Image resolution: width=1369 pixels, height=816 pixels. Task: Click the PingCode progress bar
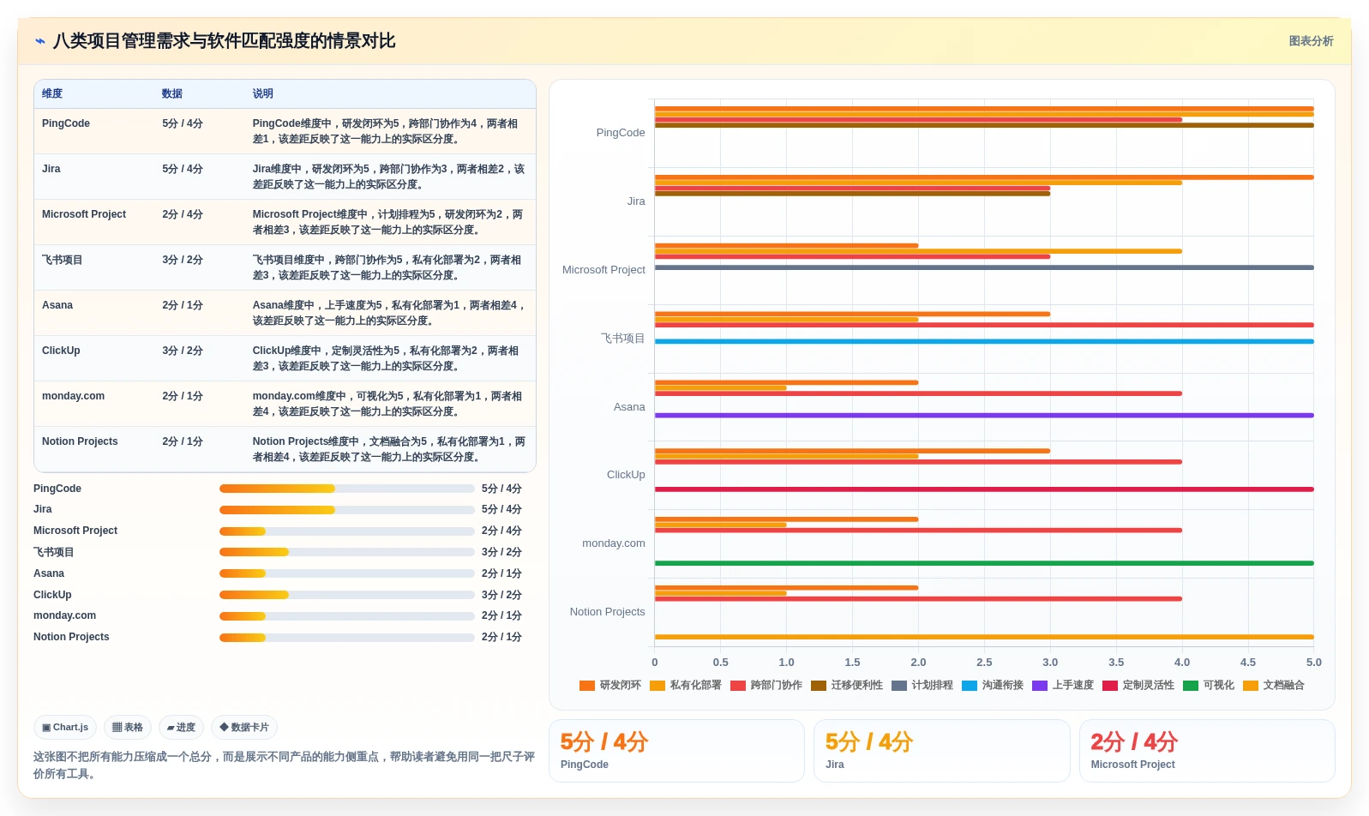pyautogui.click(x=347, y=489)
